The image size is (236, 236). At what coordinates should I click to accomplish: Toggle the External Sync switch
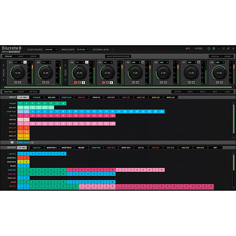112,50
